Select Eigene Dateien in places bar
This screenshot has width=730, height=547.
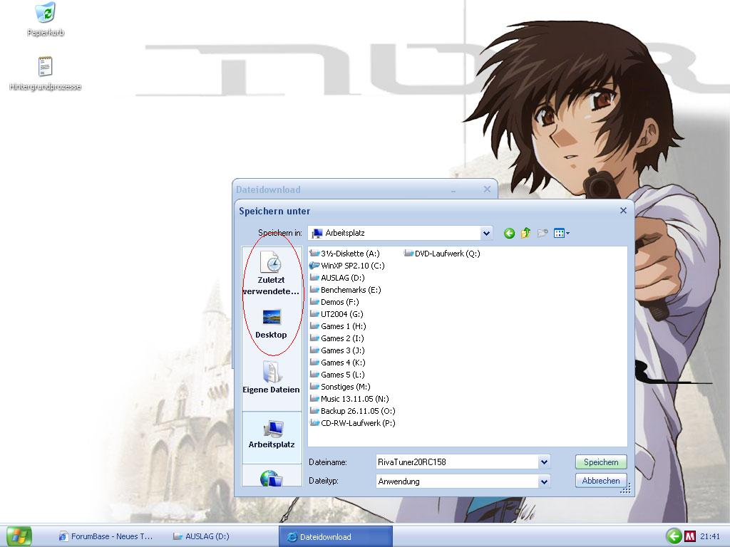click(x=272, y=377)
